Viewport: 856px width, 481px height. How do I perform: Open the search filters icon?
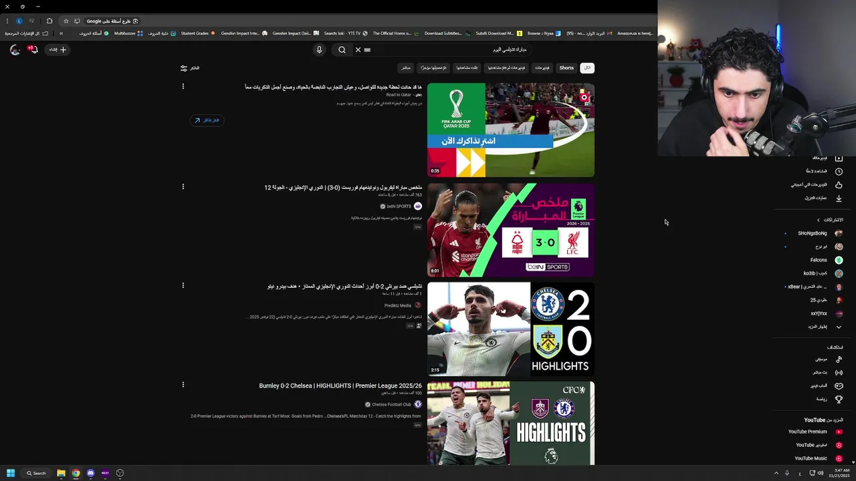click(184, 68)
